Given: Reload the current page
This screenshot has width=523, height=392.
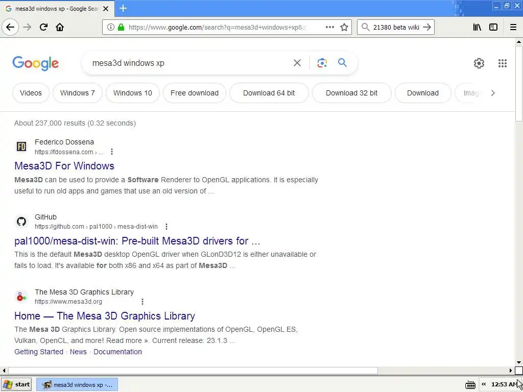Looking at the screenshot, I should click(43, 27).
